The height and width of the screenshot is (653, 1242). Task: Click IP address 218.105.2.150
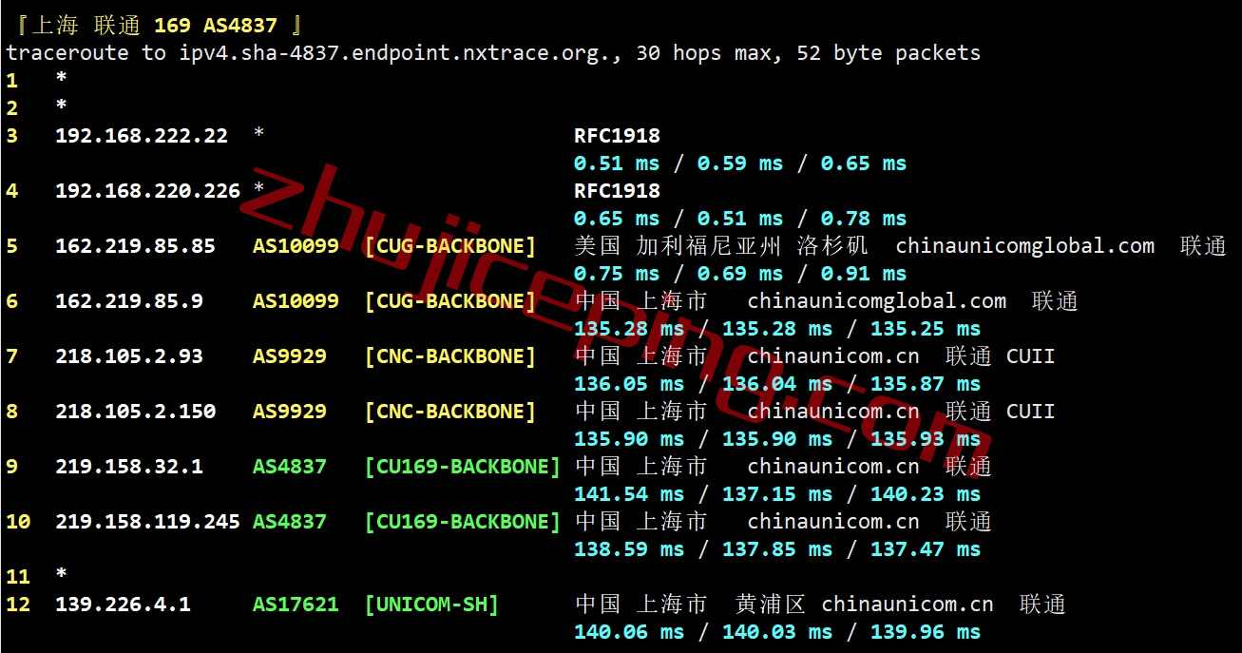pyautogui.click(x=136, y=412)
